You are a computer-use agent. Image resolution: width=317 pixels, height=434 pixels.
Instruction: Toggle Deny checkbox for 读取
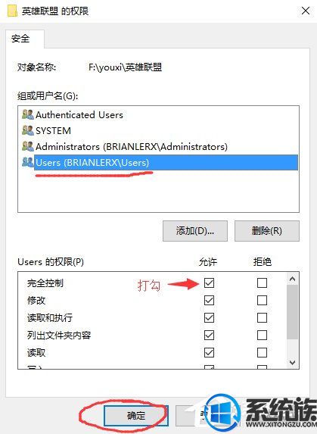click(x=262, y=353)
